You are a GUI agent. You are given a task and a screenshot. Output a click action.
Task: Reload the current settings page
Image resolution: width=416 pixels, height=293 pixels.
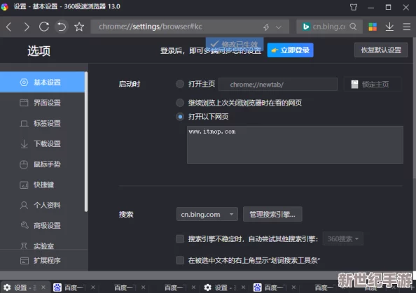pyautogui.click(x=44, y=27)
